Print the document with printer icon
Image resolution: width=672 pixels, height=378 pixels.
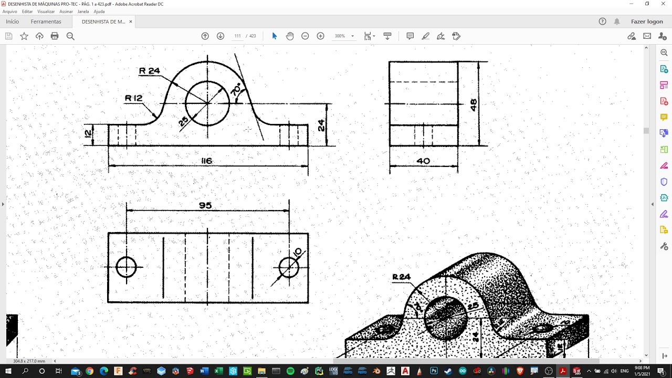pos(55,36)
